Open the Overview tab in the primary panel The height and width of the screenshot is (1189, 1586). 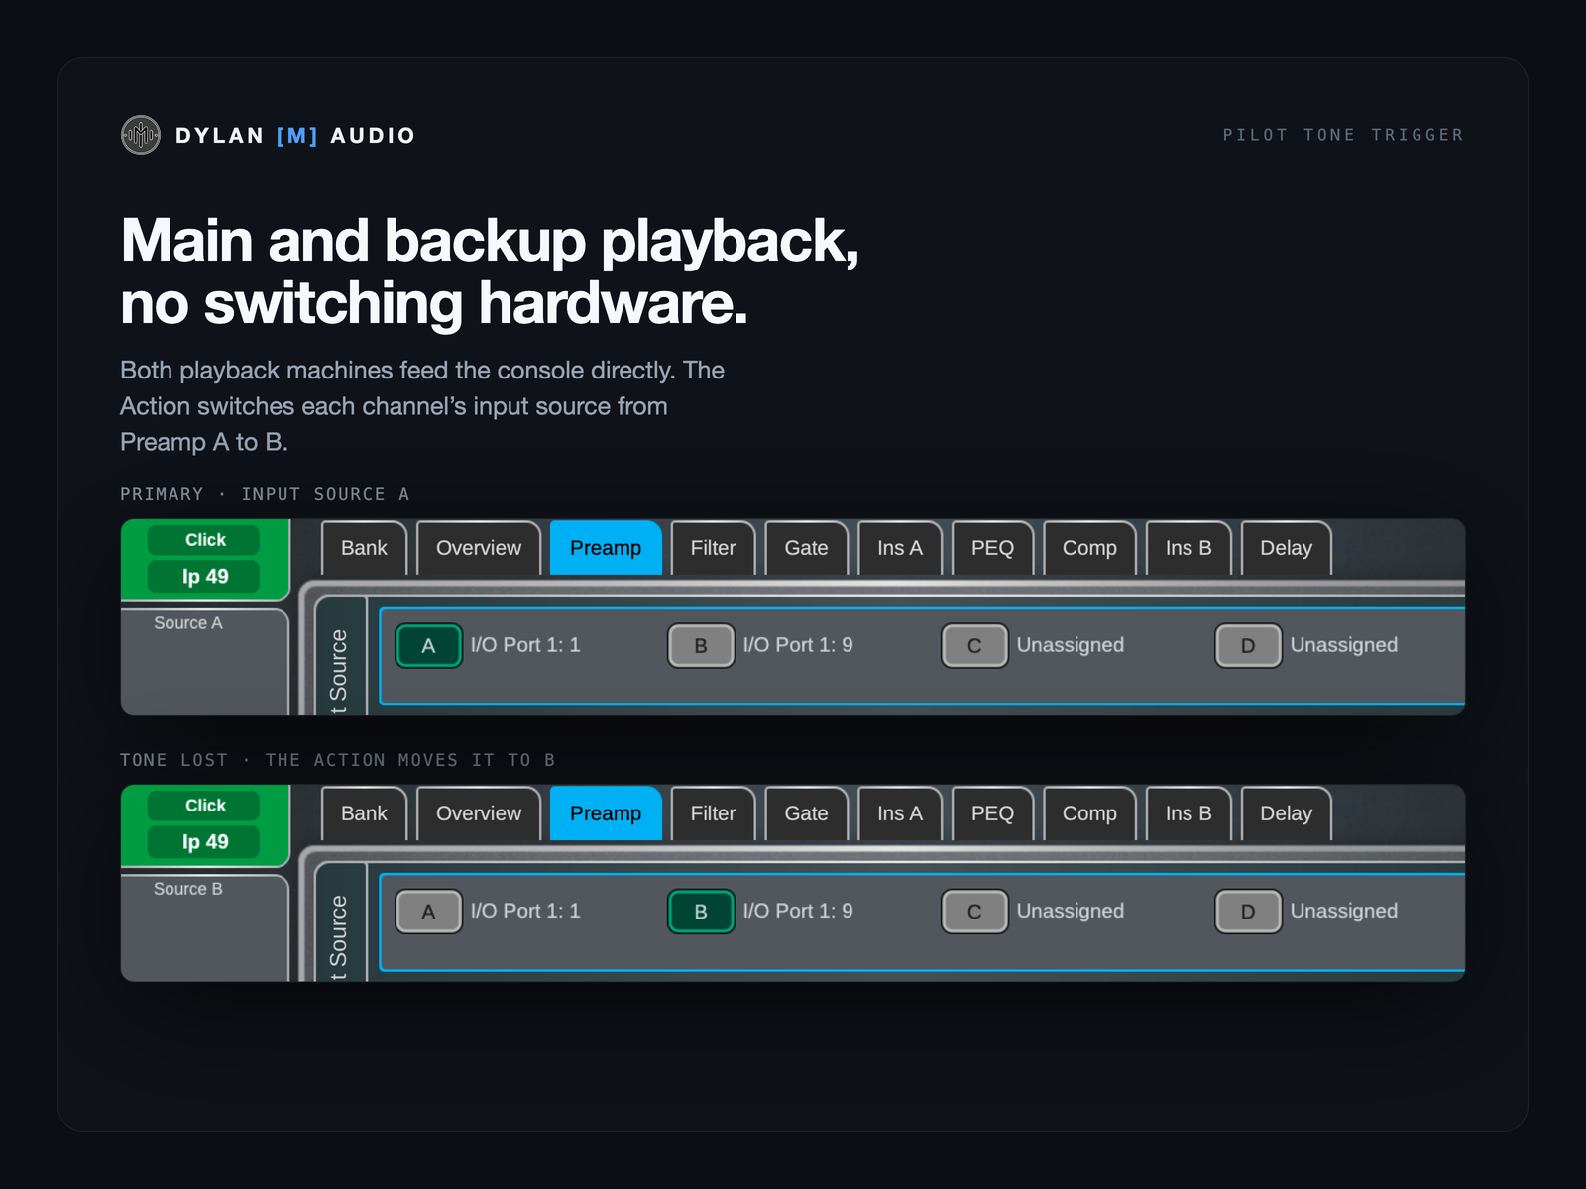(x=479, y=548)
